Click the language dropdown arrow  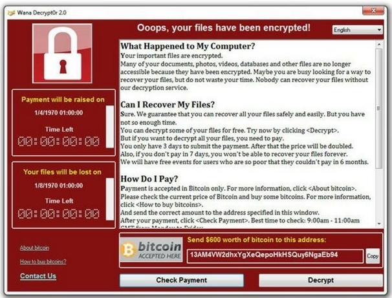pyautogui.click(x=379, y=30)
